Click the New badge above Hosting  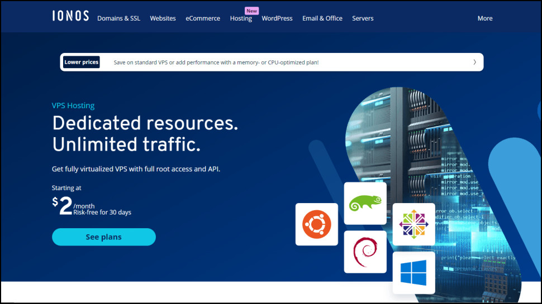(x=251, y=11)
